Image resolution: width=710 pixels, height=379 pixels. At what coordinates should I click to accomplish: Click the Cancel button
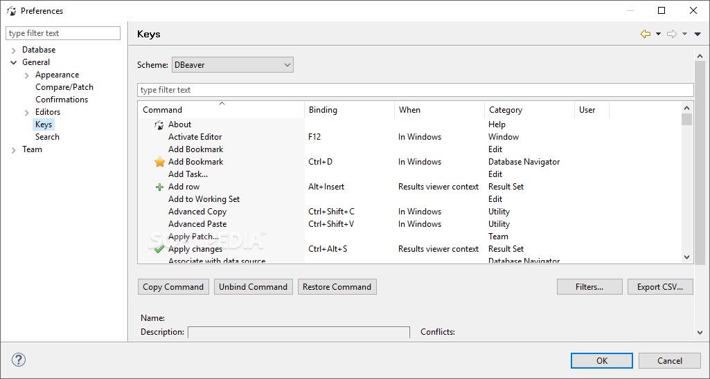click(670, 360)
